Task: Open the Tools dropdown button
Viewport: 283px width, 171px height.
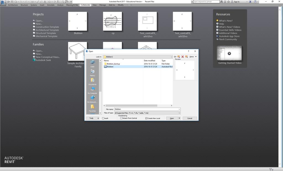Action: click(92, 118)
